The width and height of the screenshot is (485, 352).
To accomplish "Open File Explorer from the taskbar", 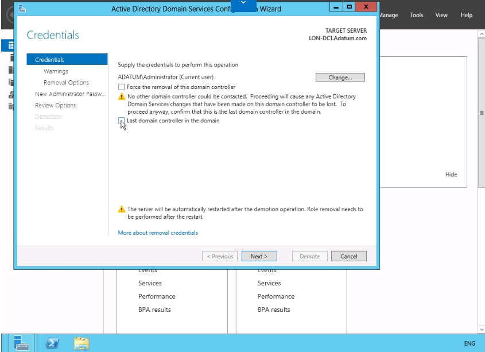I will [82, 343].
